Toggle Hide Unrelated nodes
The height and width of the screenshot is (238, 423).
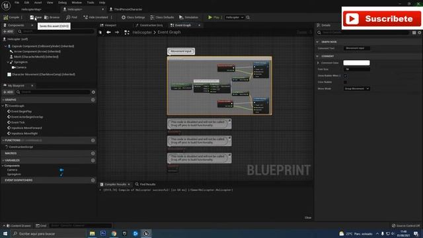pos(95,17)
